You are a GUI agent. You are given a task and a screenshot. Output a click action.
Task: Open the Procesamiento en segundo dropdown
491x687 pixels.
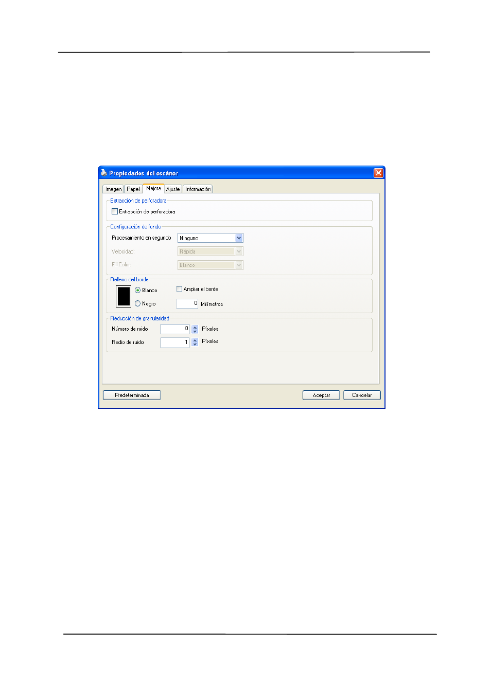coord(211,238)
